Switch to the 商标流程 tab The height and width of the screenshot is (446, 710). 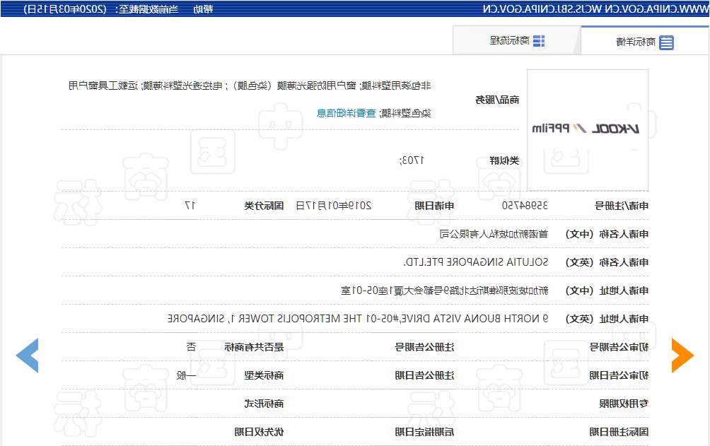coord(517,41)
